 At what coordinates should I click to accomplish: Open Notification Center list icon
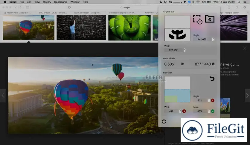click(244, 2)
